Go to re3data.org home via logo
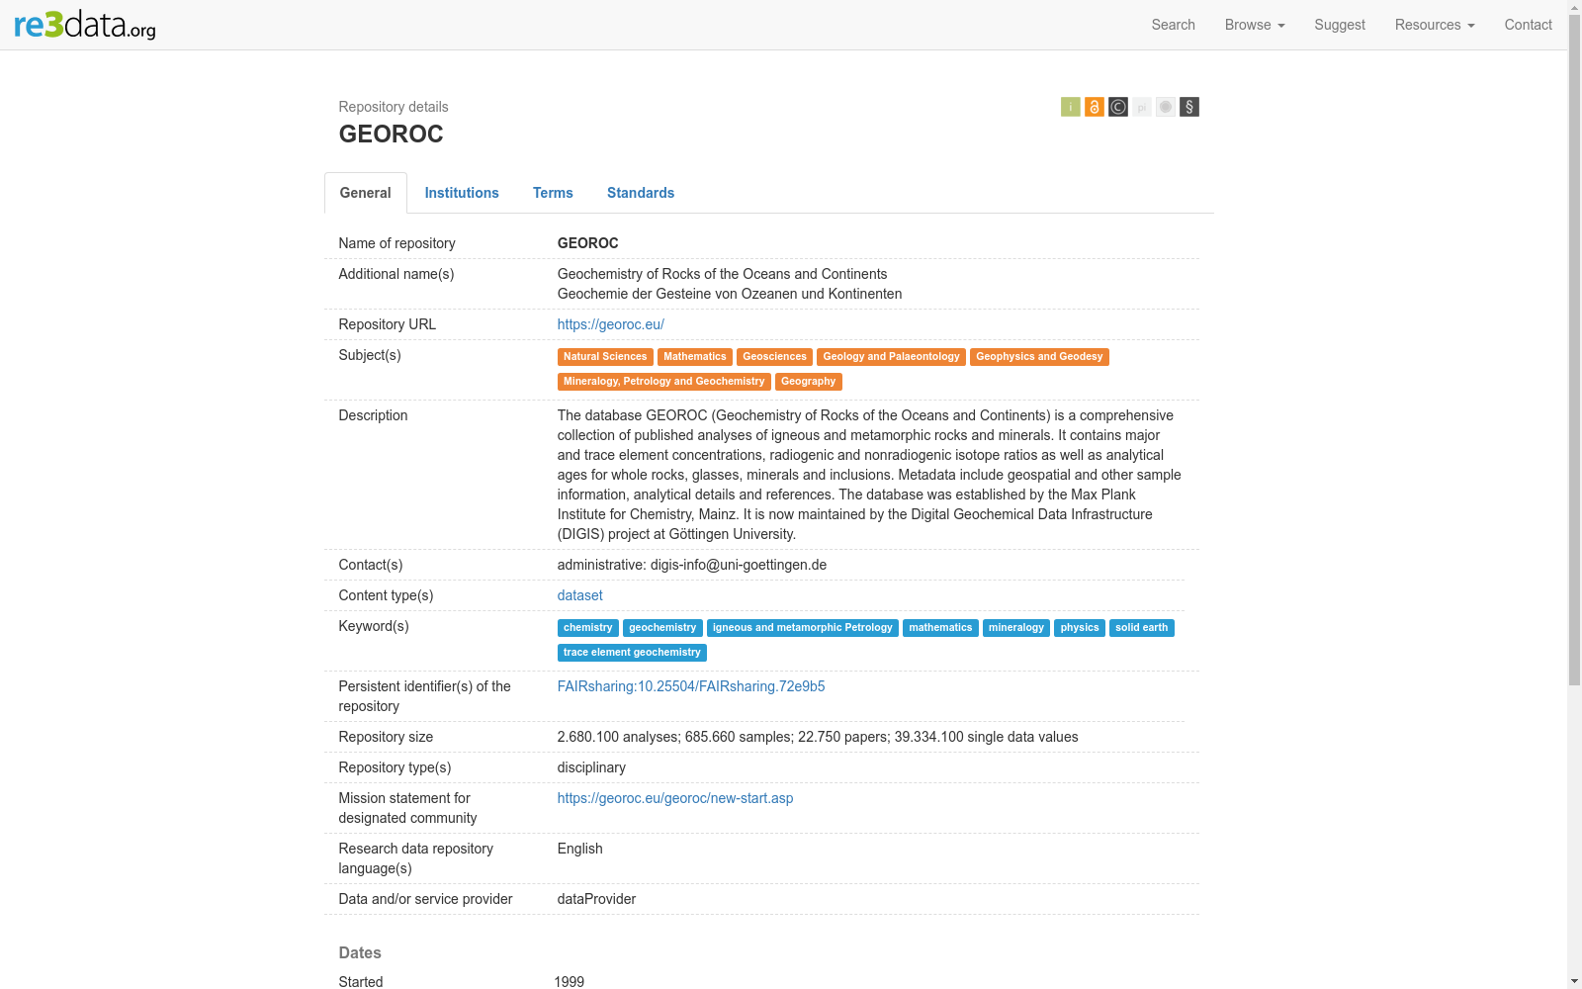The width and height of the screenshot is (1582, 989). pos(85,25)
